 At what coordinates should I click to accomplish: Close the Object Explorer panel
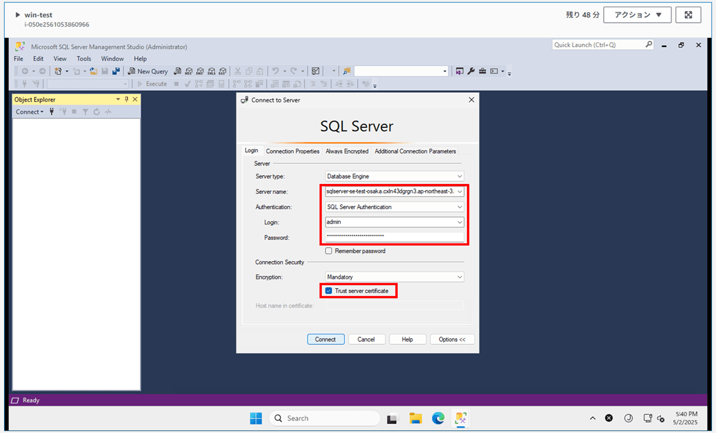click(x=135, y=99)
